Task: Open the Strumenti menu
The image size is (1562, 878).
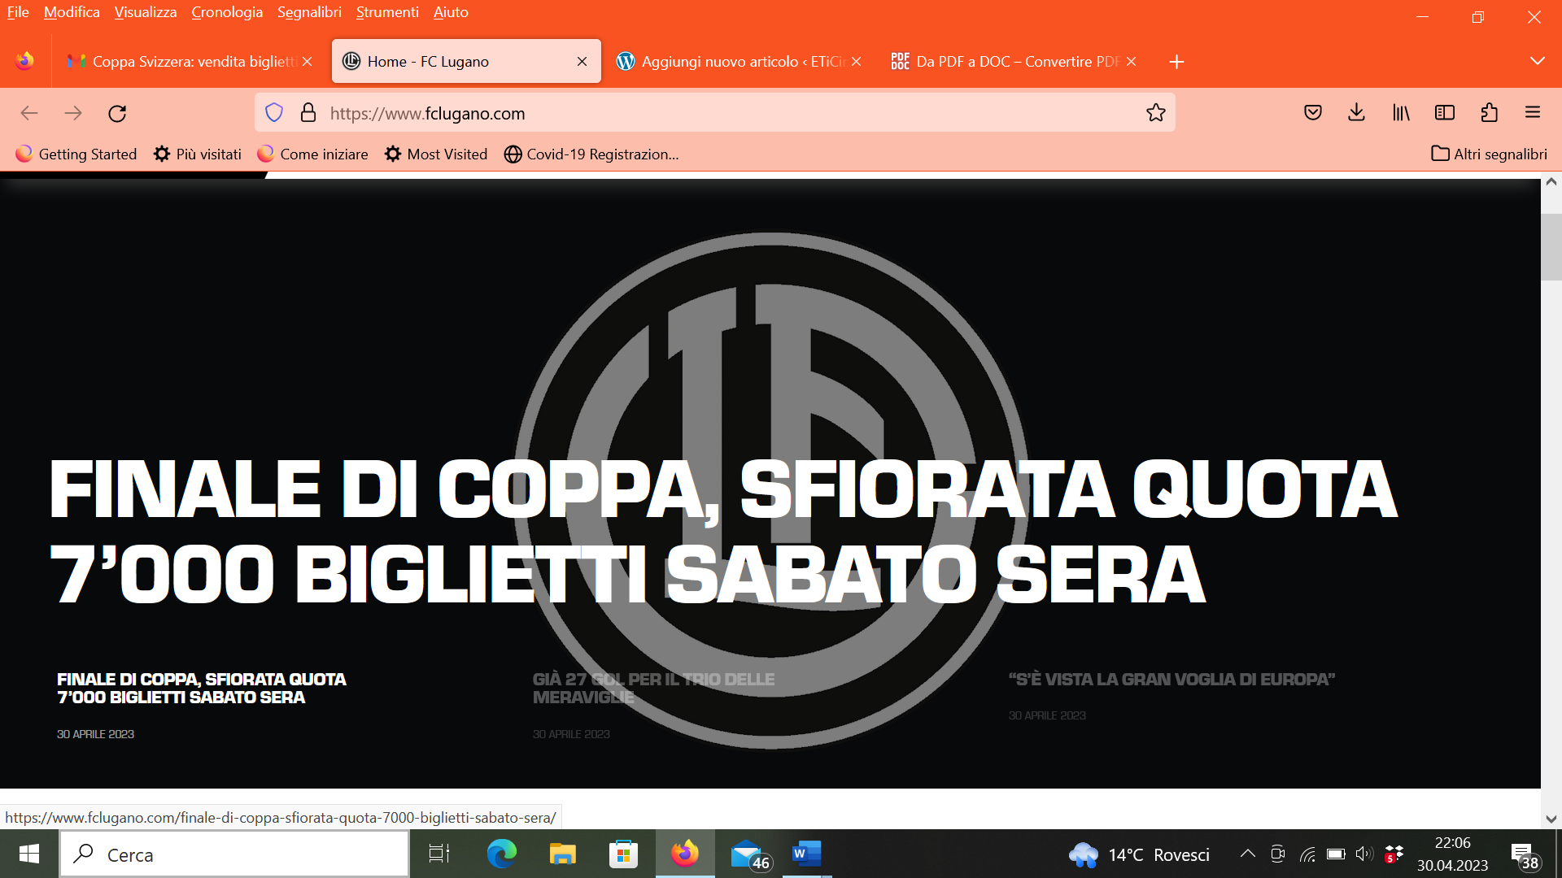Action: tap(387, 12)
